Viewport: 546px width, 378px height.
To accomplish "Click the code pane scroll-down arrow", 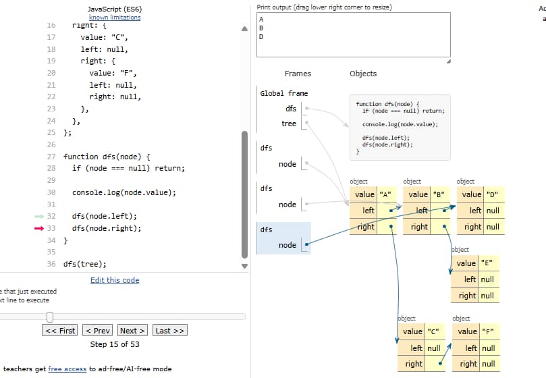I will pos(245,266).
